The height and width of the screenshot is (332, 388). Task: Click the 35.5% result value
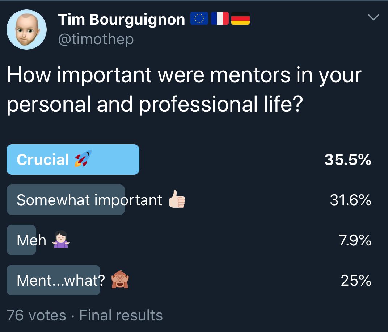point(348,159)
